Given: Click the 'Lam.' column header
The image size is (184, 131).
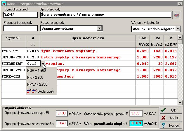Looking at the screenshot, I should (143, 38).
